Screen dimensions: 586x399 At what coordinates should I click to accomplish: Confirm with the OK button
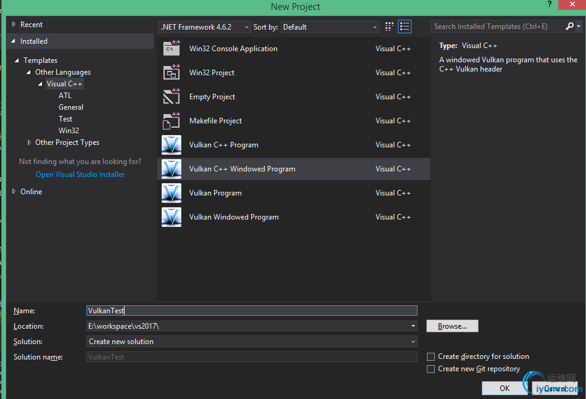pyautogui.click(x=505, y=388)
